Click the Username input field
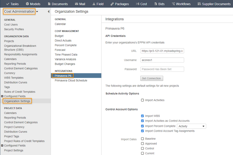This screenshot has width=233, height=155. tap(162, 60)
